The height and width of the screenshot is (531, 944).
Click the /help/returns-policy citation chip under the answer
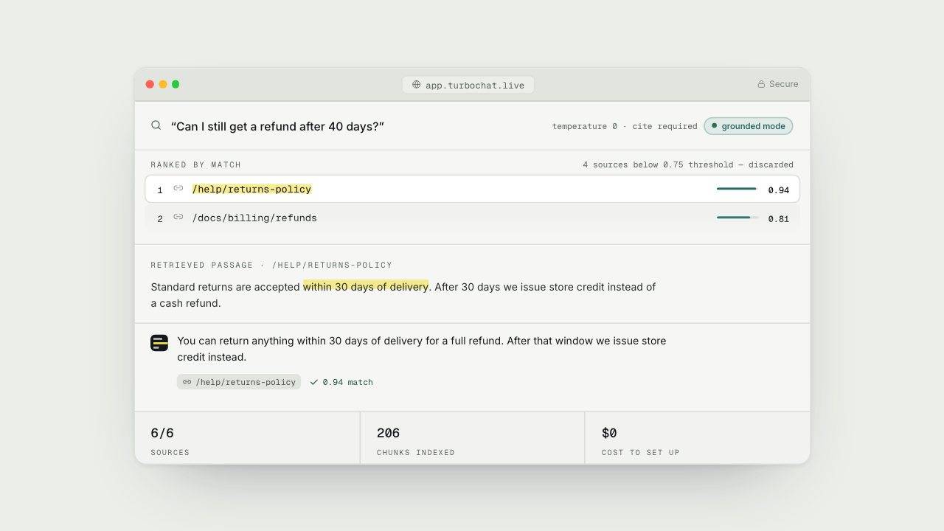coord(239,382)
